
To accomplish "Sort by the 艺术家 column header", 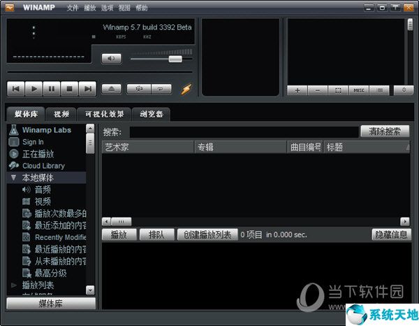I will [148, 147].
